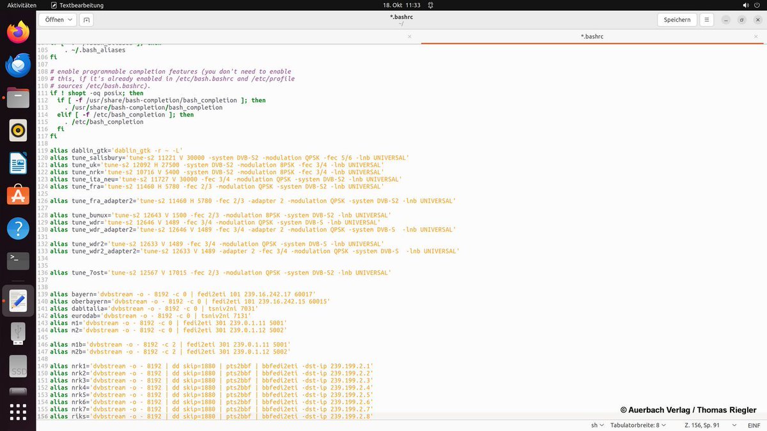Click the alias tune_wdr2= line

[x=217, y=244]
